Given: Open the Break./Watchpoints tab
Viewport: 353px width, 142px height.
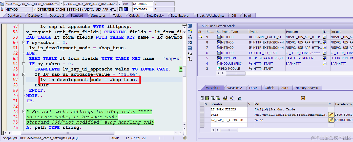Looking at the screenshot, I should (x=211, y=15).
